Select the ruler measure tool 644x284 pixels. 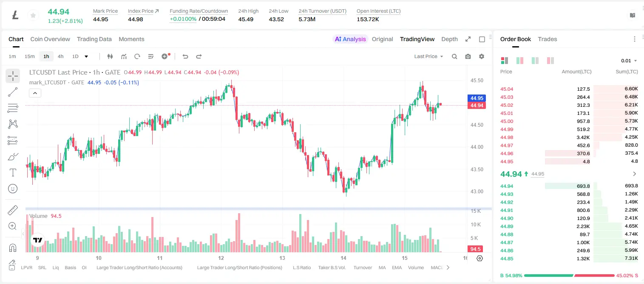13,210
